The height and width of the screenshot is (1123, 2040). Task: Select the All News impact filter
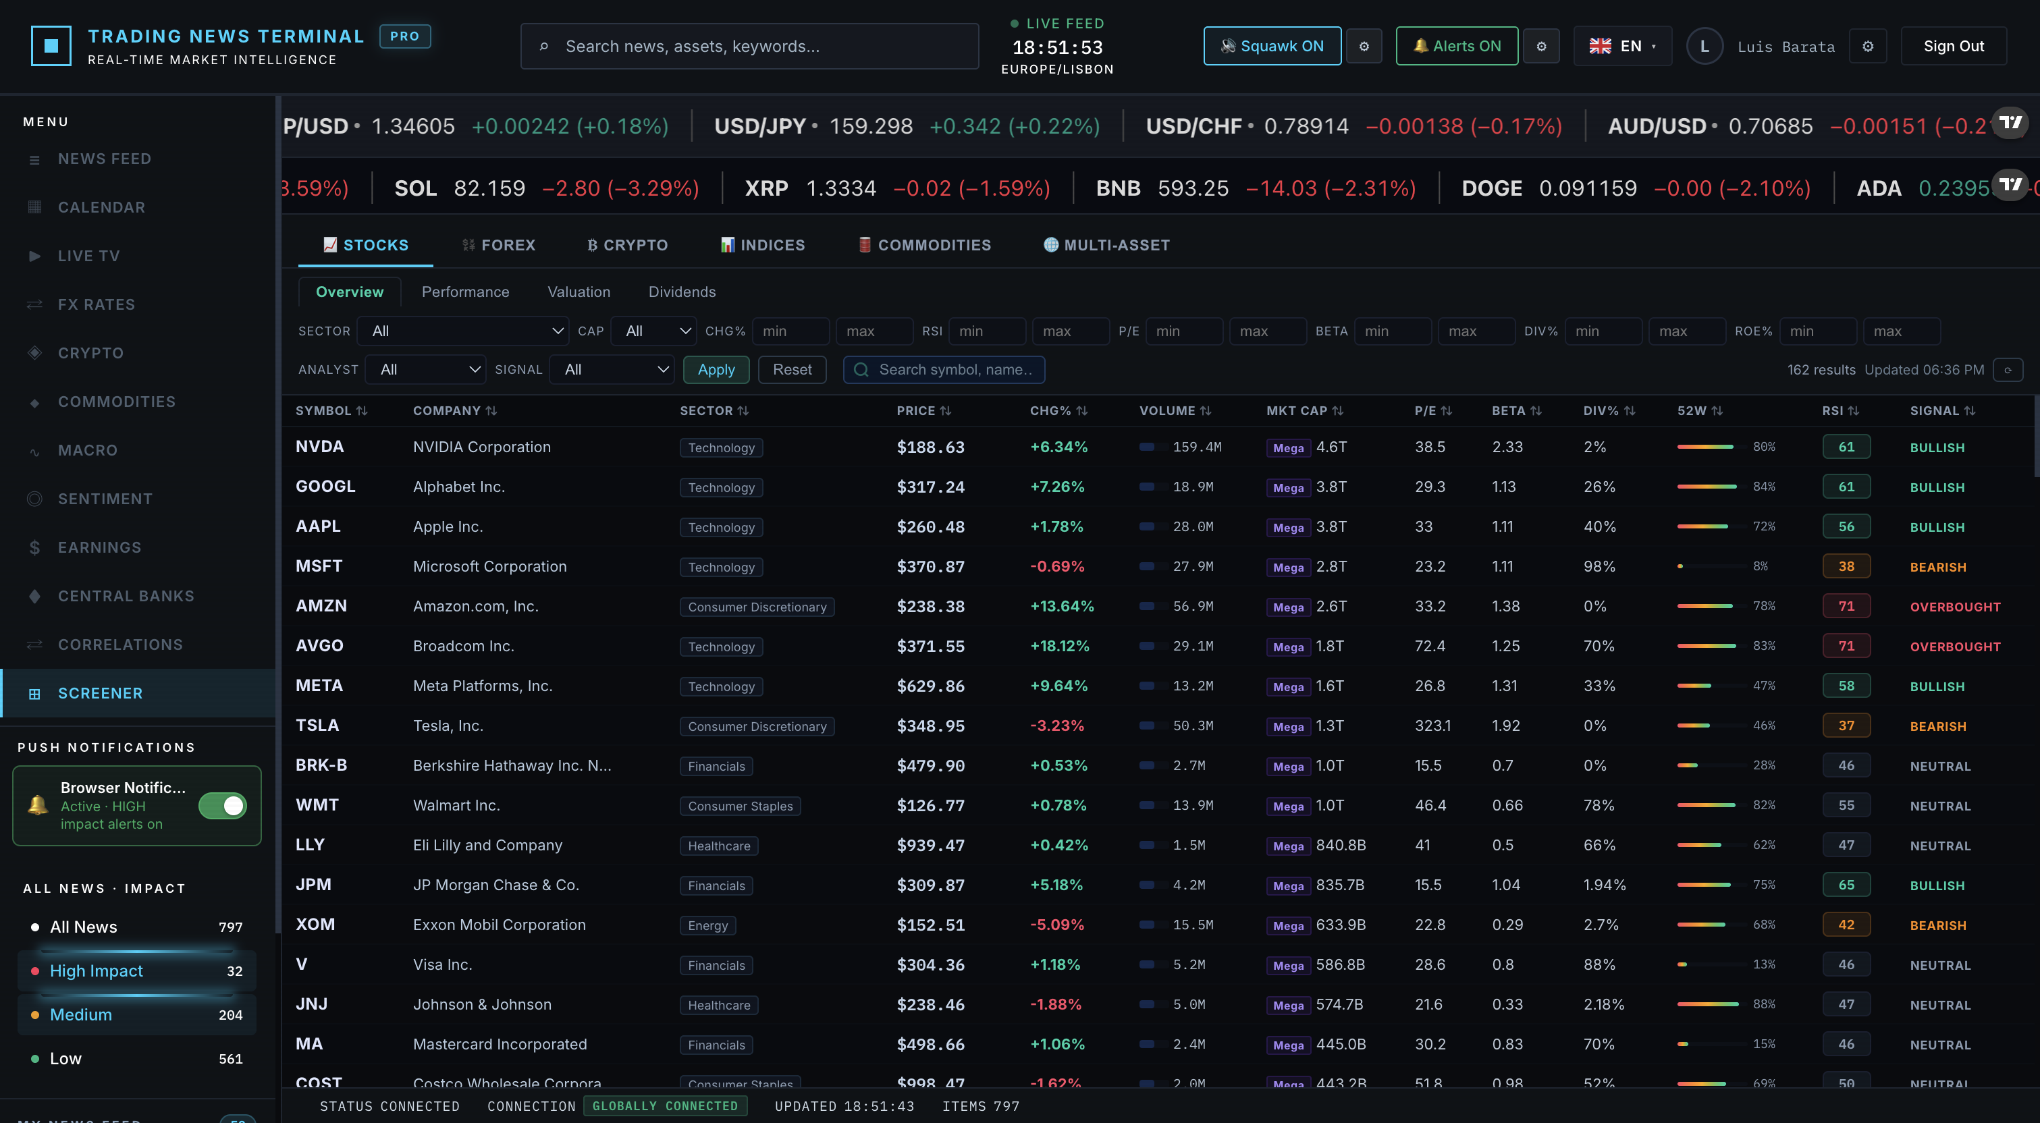point(137,927)
